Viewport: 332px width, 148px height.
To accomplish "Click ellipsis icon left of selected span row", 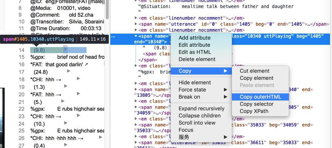I will click(x=113, y=37).
